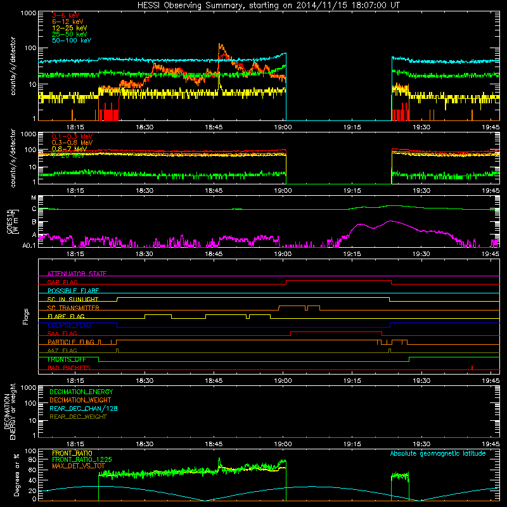The image size is (507, 507).
Task: Select the SC_TRANSMITTER flag label
Action: coord(73,308)
